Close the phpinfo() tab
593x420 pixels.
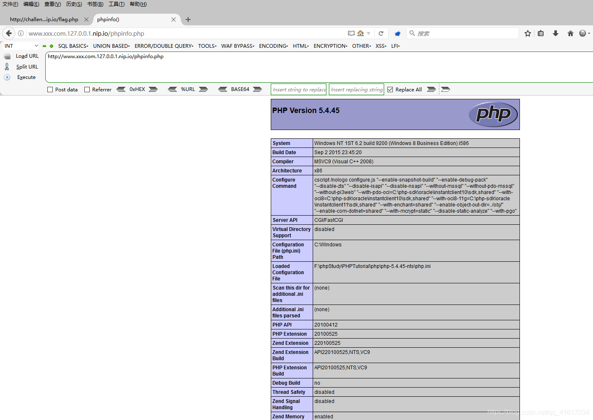click(174, 20)
